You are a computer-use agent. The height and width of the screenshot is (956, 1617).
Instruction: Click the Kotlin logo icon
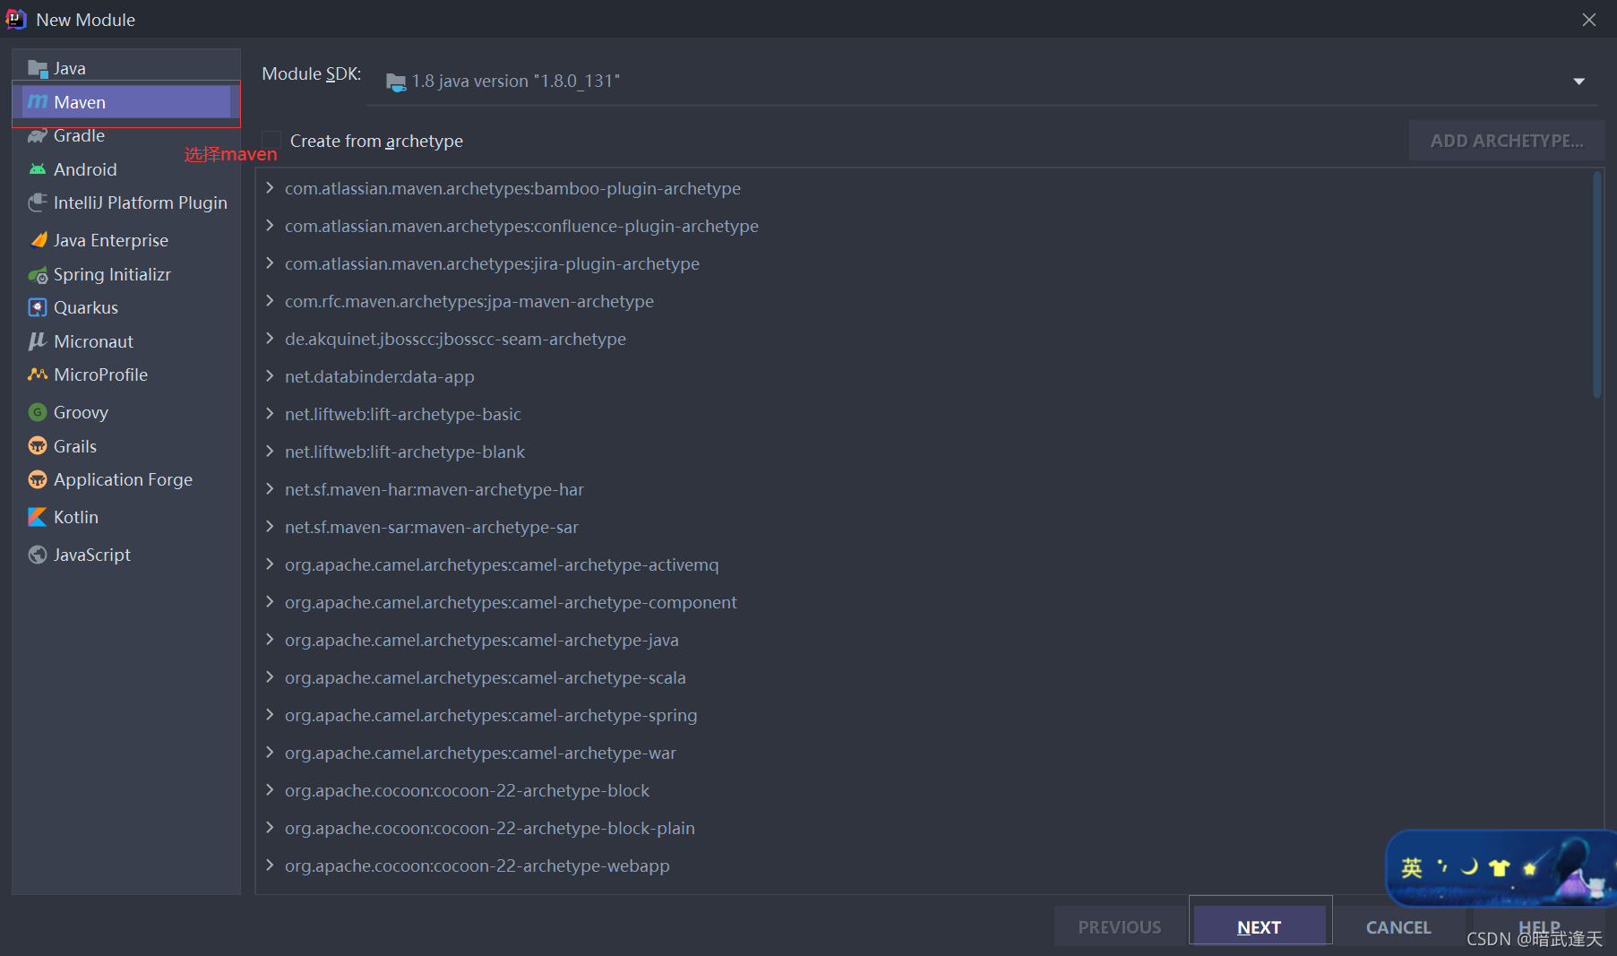pos(38,517)
